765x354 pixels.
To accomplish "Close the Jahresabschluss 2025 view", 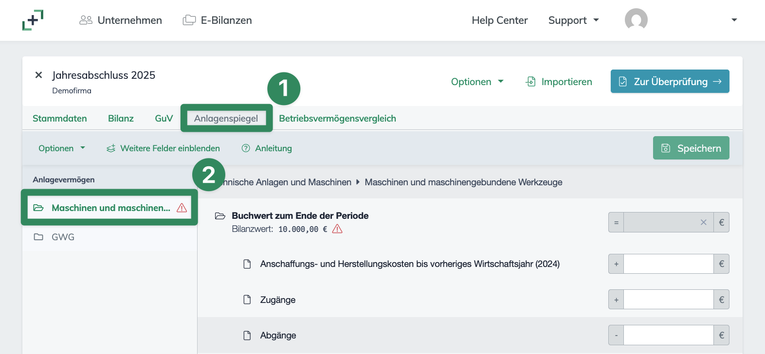I will pos(38,75).
